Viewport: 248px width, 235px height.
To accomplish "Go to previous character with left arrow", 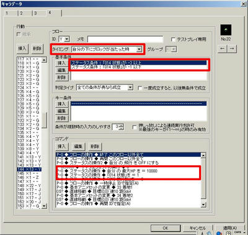I will click(x=223, y=48).
